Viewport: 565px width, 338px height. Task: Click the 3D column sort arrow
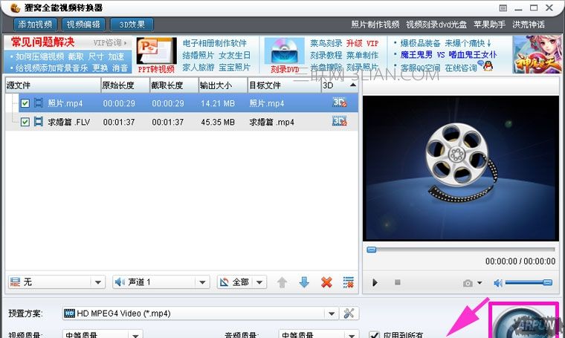(353, 85)
